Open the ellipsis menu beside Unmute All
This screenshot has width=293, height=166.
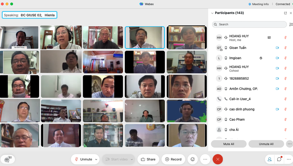click(x=289, y=144)
